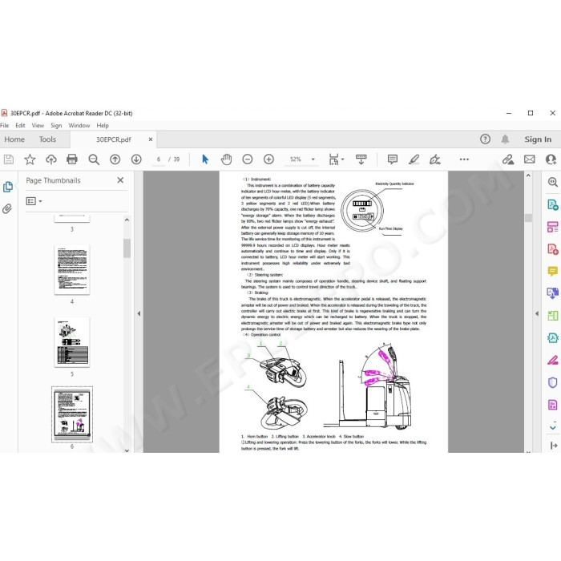Open search tool in right pane
561x561 pixels.
pyautogui.click(x=553, y=182)
